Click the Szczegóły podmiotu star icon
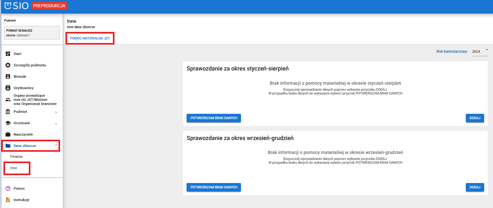The image size is (493, 208). coord(8,65)
